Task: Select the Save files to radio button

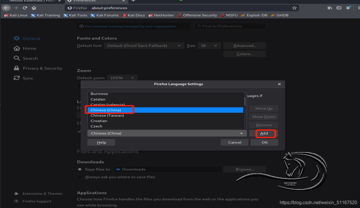Action: pos(80,169)
